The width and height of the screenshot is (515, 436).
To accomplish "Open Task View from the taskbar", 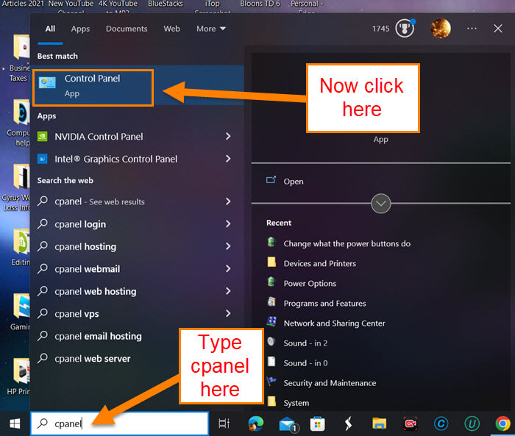I will [224, 424].
